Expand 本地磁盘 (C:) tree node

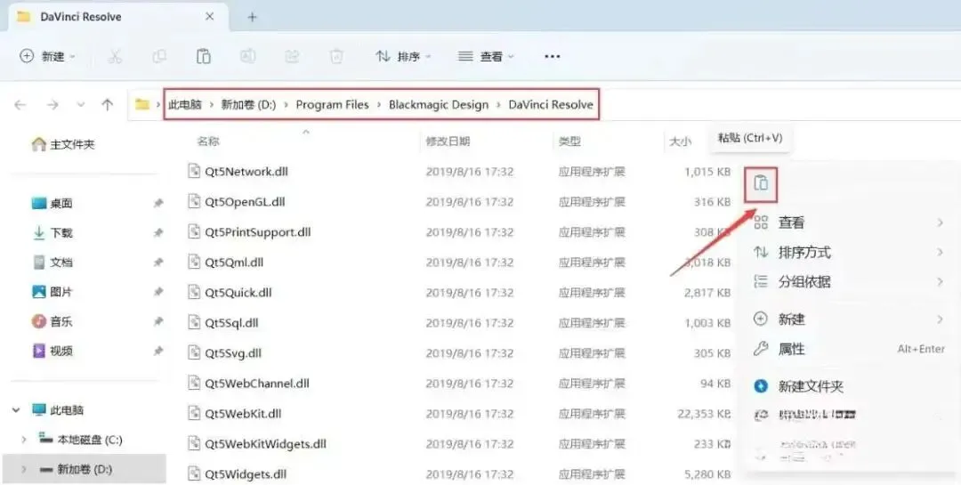(24, 440)
